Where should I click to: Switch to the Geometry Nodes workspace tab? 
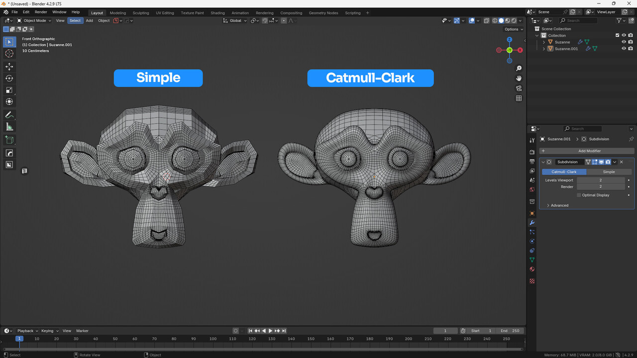pyautogui.click(x=323, y=13)
